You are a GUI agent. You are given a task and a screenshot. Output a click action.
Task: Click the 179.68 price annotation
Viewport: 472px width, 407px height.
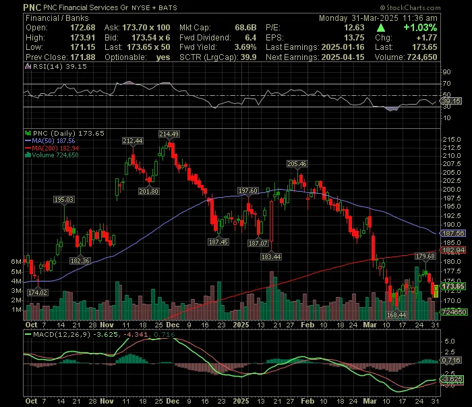(x=425, y=256)
